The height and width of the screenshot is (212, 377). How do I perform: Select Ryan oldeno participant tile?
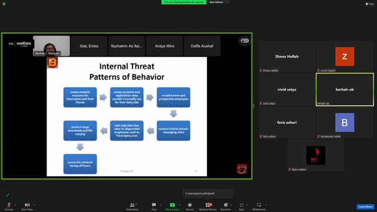[316, 155]
